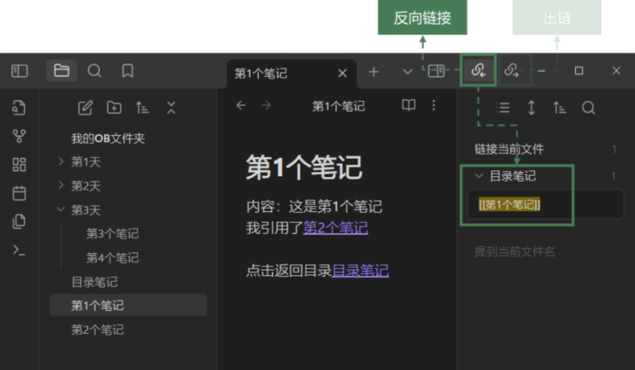Open command palette from ribbon
The height and width of the screenshot is (370, 635).
tap(19, 250)
